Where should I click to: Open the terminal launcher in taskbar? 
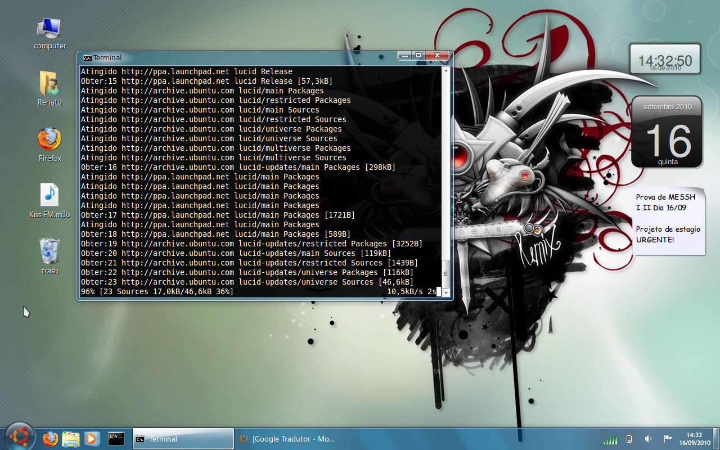(116, 439)
